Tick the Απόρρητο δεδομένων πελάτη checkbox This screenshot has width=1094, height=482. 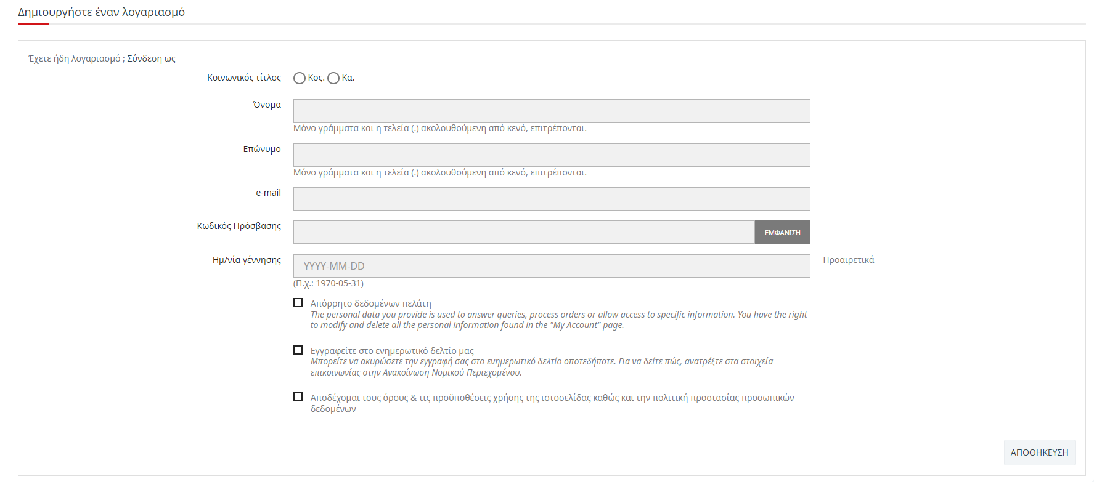pos(298,303)
